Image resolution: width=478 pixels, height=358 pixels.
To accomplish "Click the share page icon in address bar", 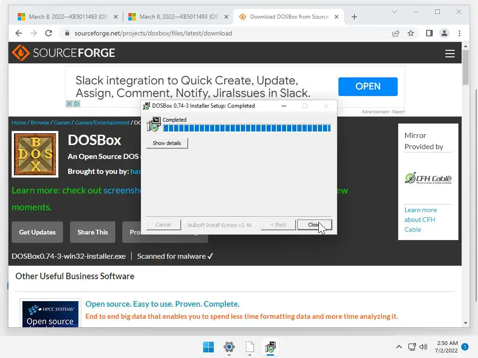I will (396, 33).
